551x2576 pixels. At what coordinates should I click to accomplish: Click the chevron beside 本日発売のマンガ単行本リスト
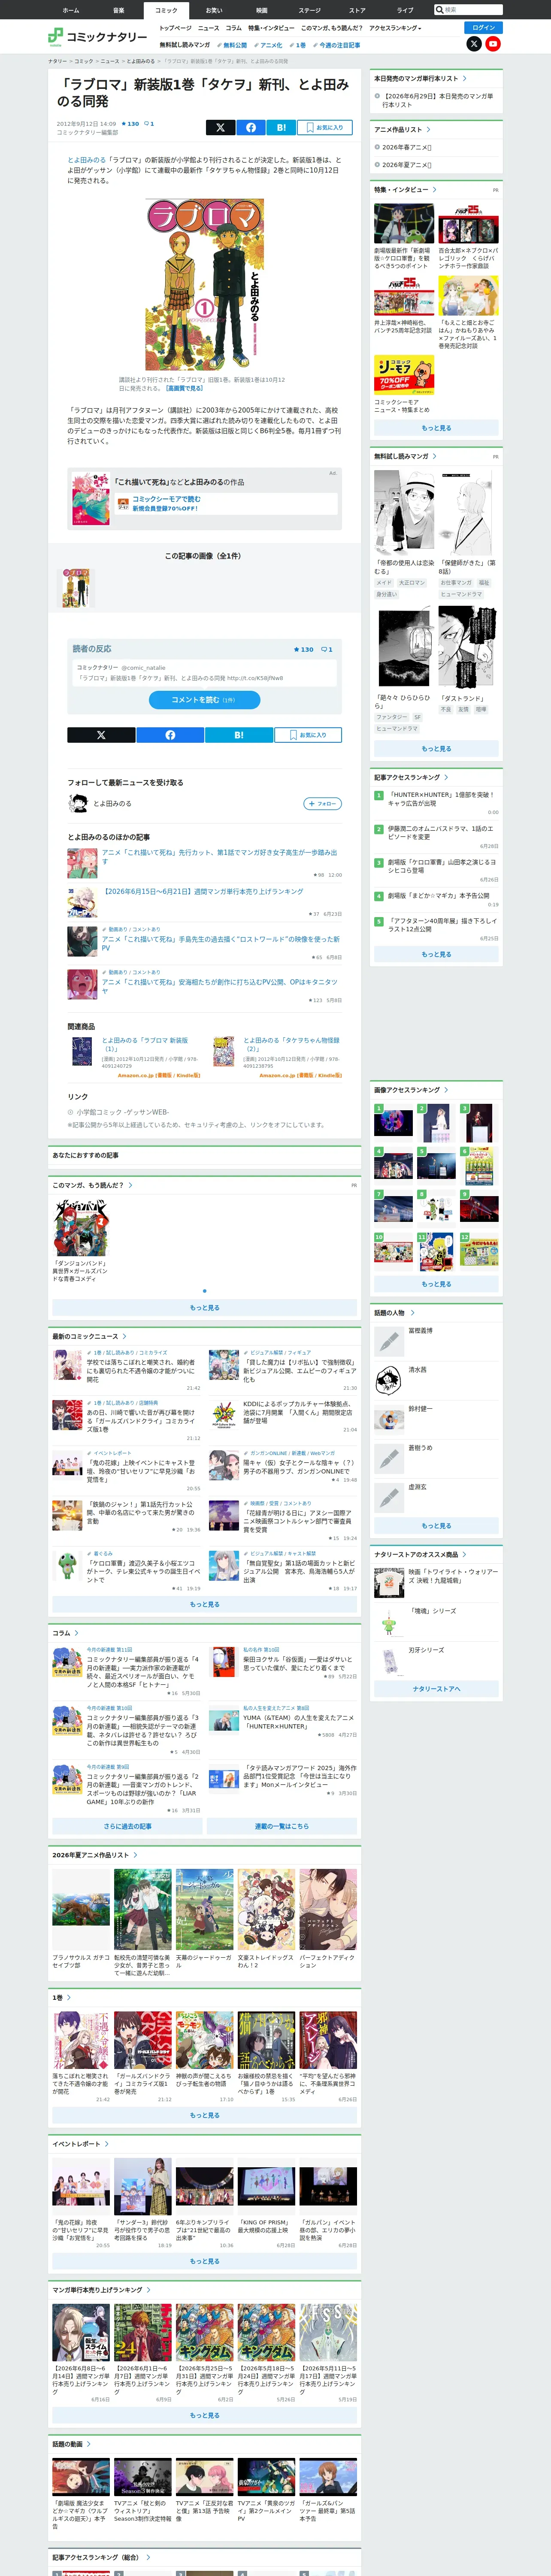465,78
